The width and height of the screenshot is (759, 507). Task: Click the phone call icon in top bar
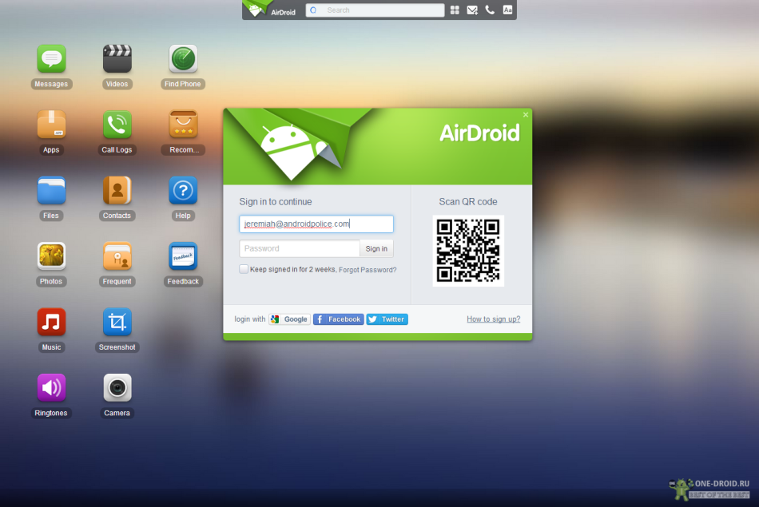[x=490, y=10]
